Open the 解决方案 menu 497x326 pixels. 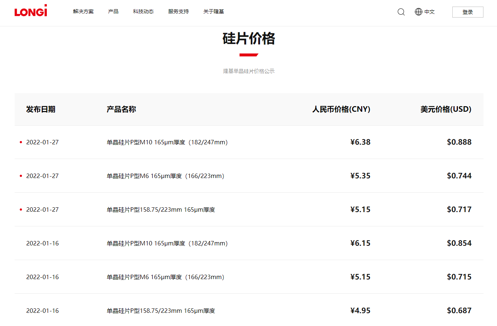tap(83, 11)
